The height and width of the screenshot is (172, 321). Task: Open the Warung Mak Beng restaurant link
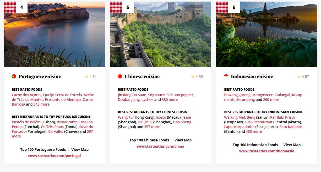tap(240, 117)
